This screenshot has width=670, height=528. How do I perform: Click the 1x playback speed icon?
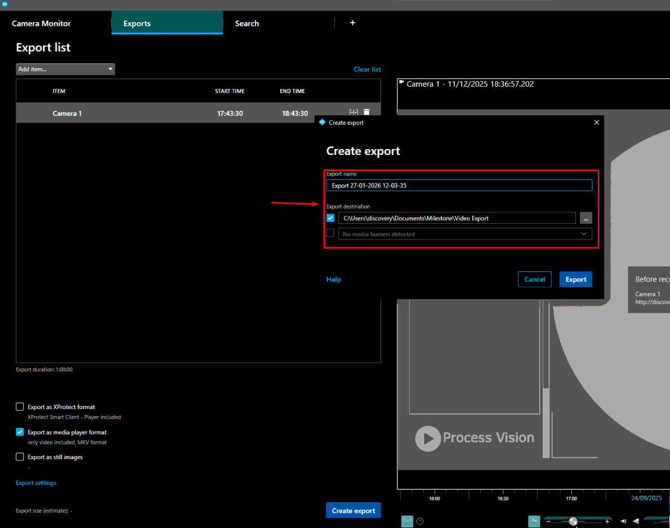(534, 521)
